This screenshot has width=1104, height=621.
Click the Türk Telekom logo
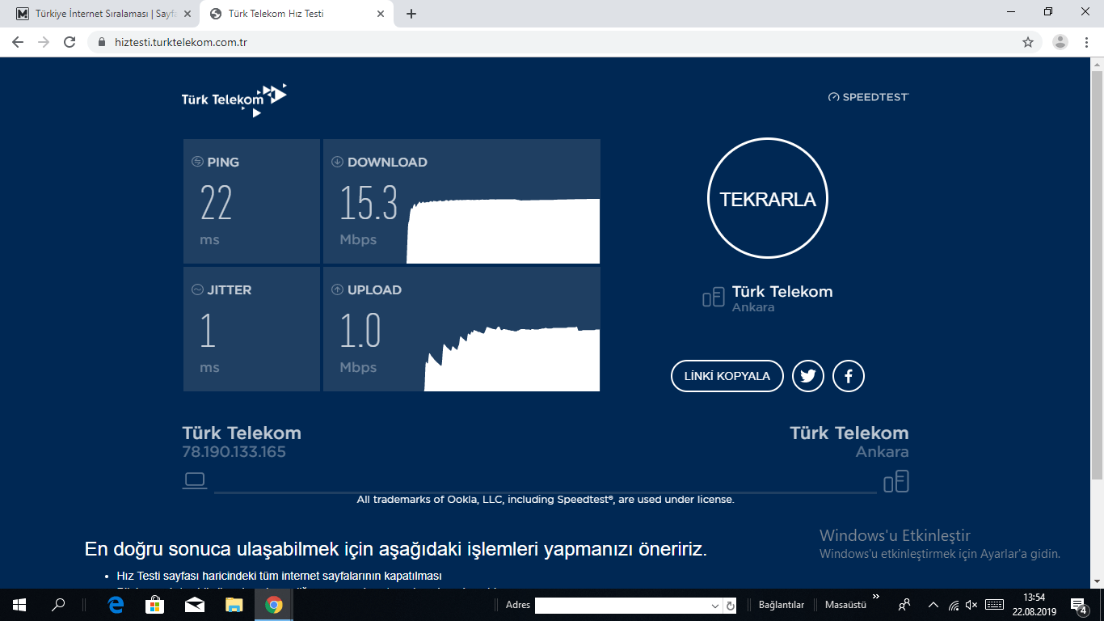[234, 99]
